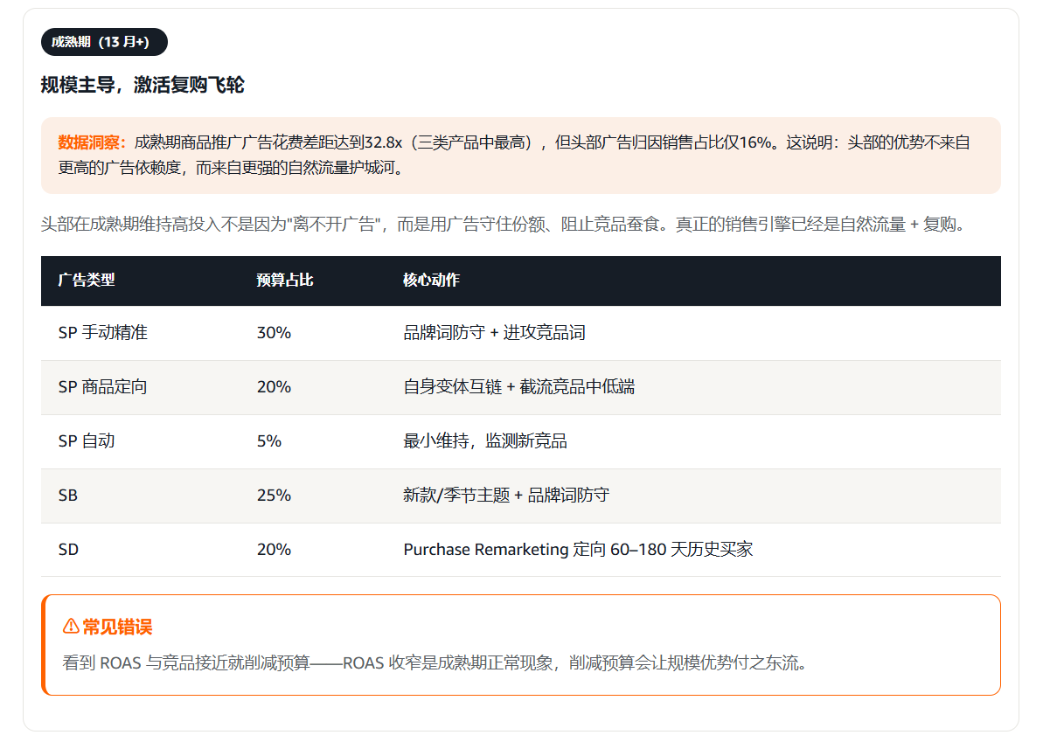Screen dimensions: 1050x742
Task: Click 品牌词防守 + 进攻竞品词 text
Action: [494, 333]
